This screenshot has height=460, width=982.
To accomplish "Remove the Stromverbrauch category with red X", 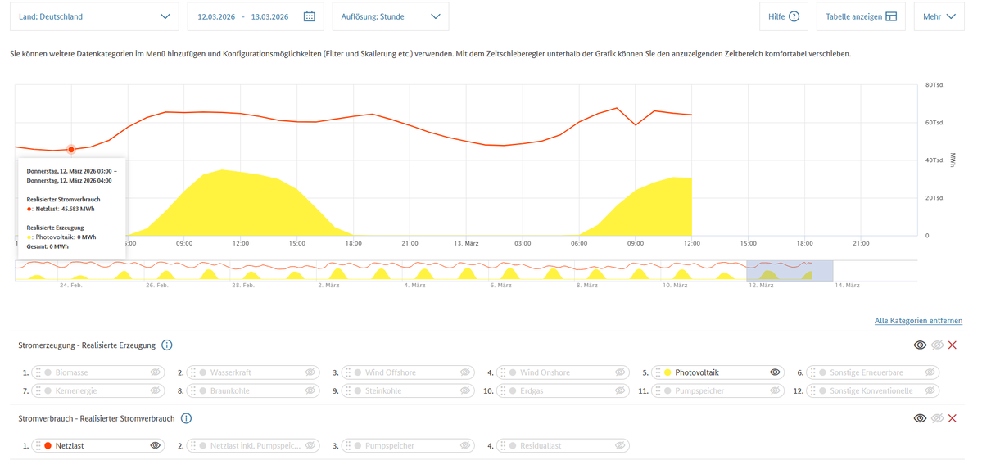I will pyautogui.click(x=953, y=418).
